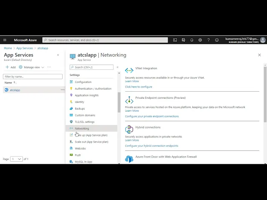This screenshot has height=200, width=267.
Task: Open the Azure portal hamburger menu
Action: click(5, 40)
